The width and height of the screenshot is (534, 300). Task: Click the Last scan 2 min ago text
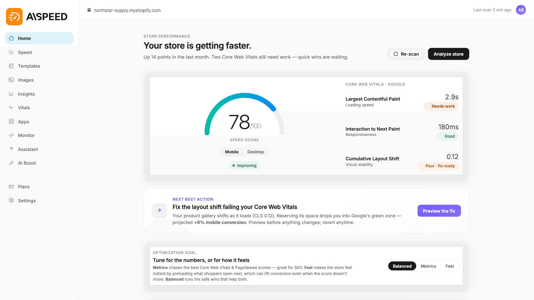(492, 10)
